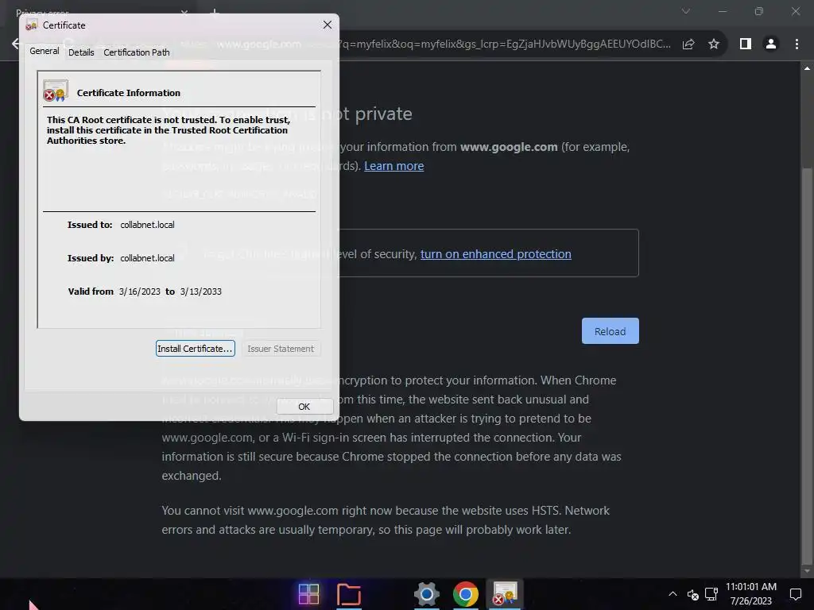This screenshot has width=814, height=610.
Task: Click the network status tray icon
Action: tap(711, 594)
